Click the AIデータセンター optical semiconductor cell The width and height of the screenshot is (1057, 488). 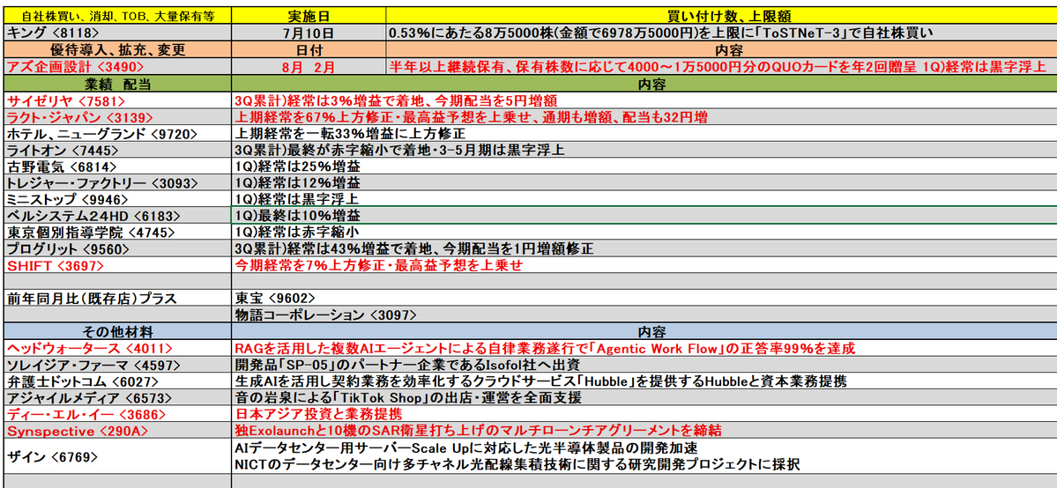(644, 456)
